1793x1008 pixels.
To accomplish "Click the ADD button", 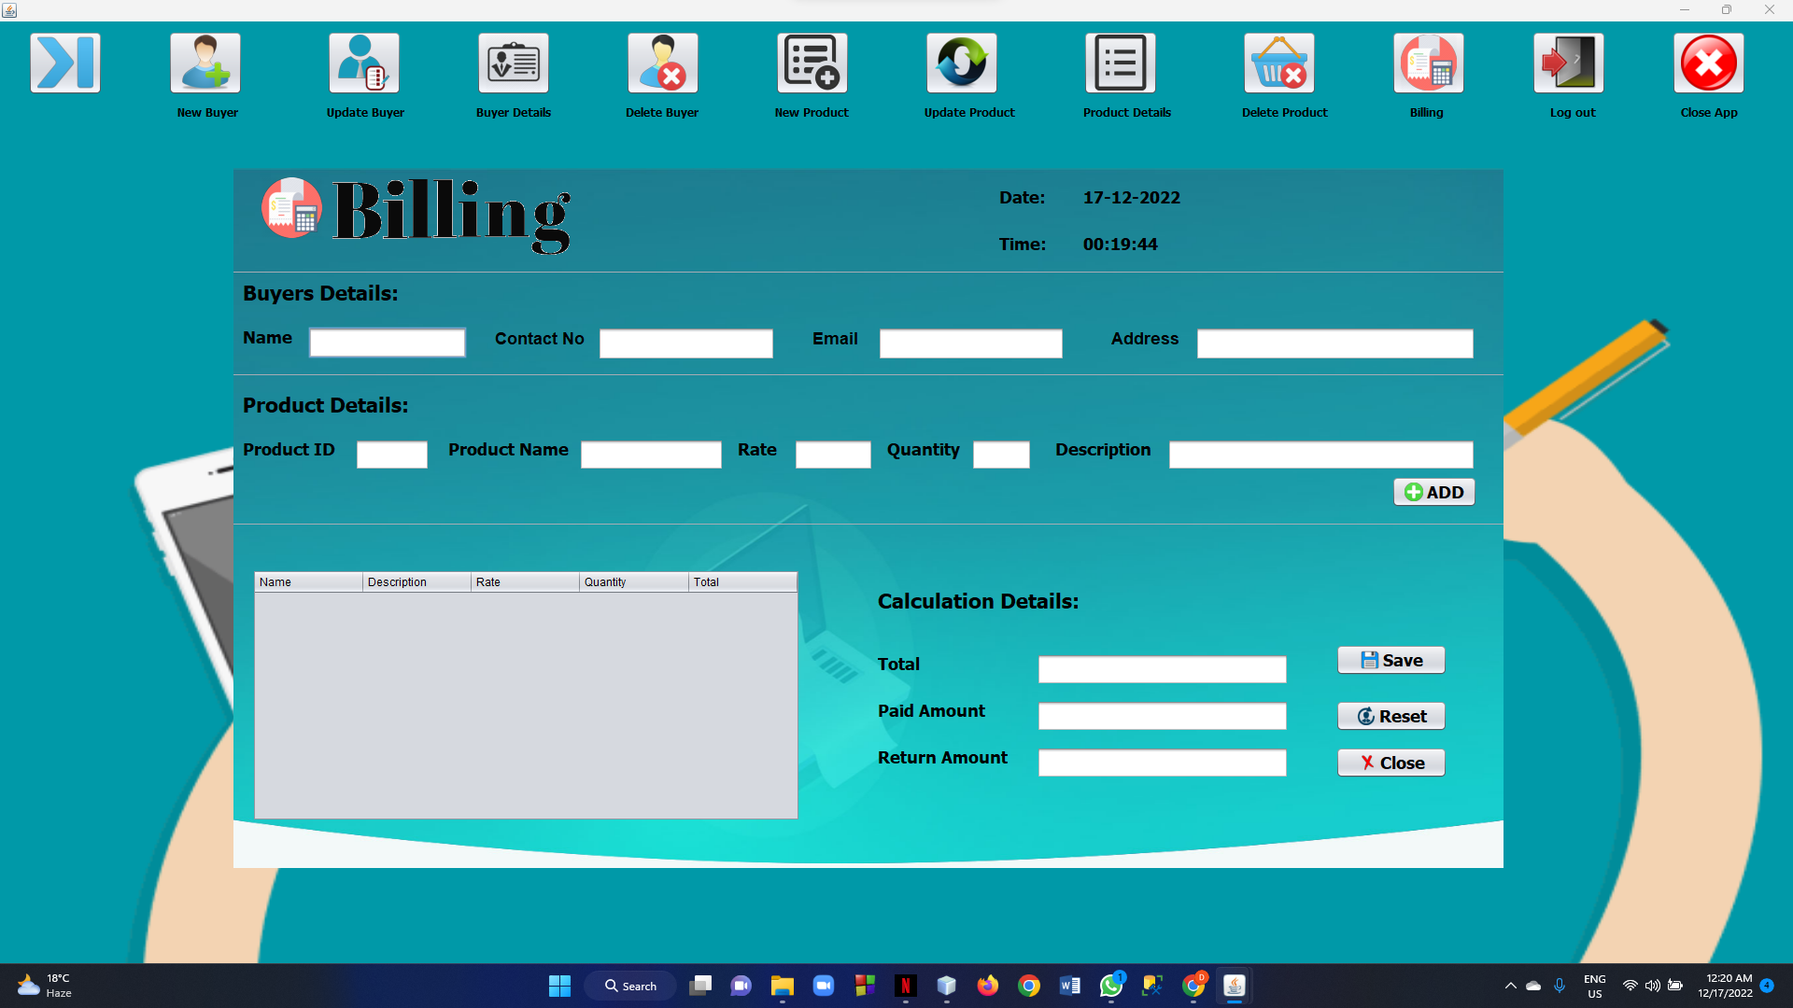I will [x=1433, y=492].
